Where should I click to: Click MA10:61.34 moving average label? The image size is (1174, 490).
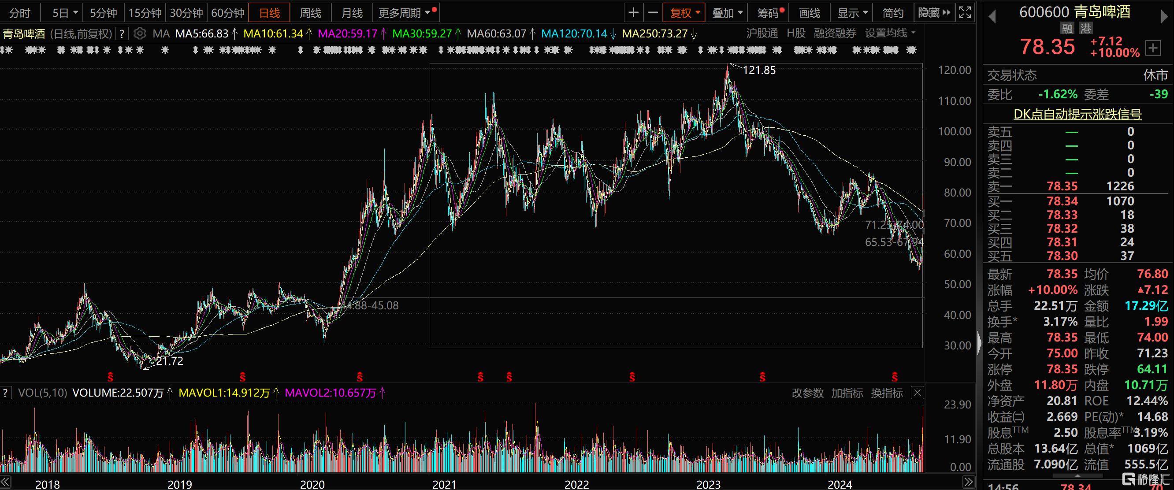[278, 34]
